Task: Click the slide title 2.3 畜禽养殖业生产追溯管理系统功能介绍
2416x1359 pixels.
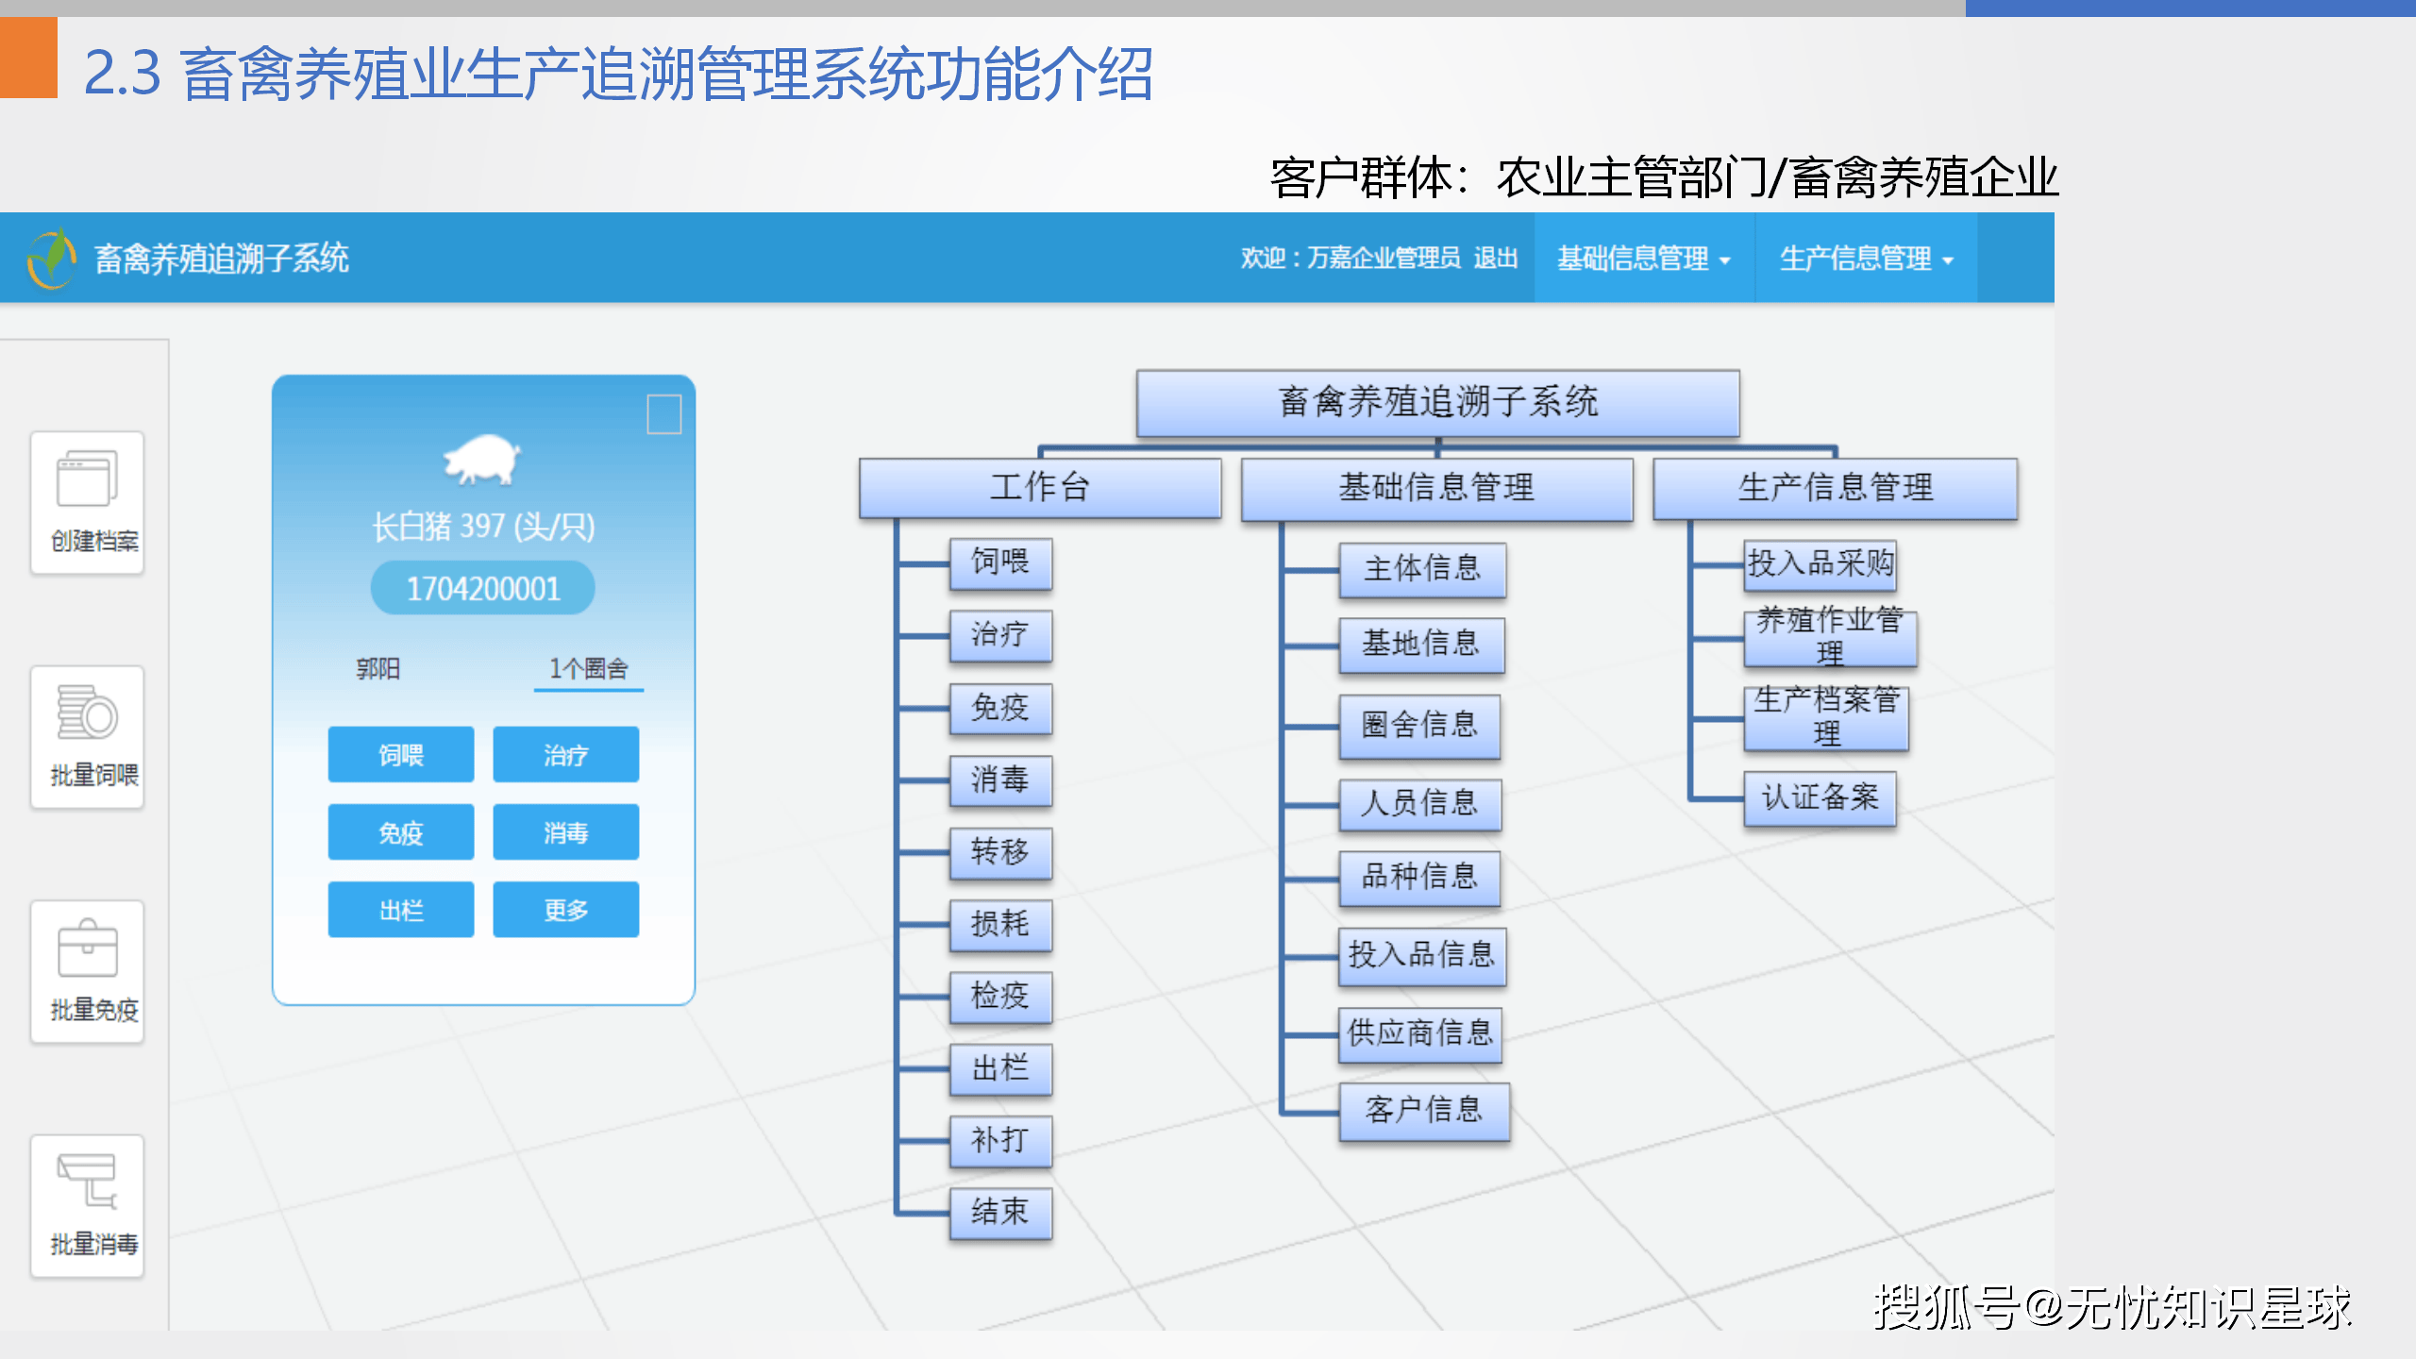Action: (619, 75)
